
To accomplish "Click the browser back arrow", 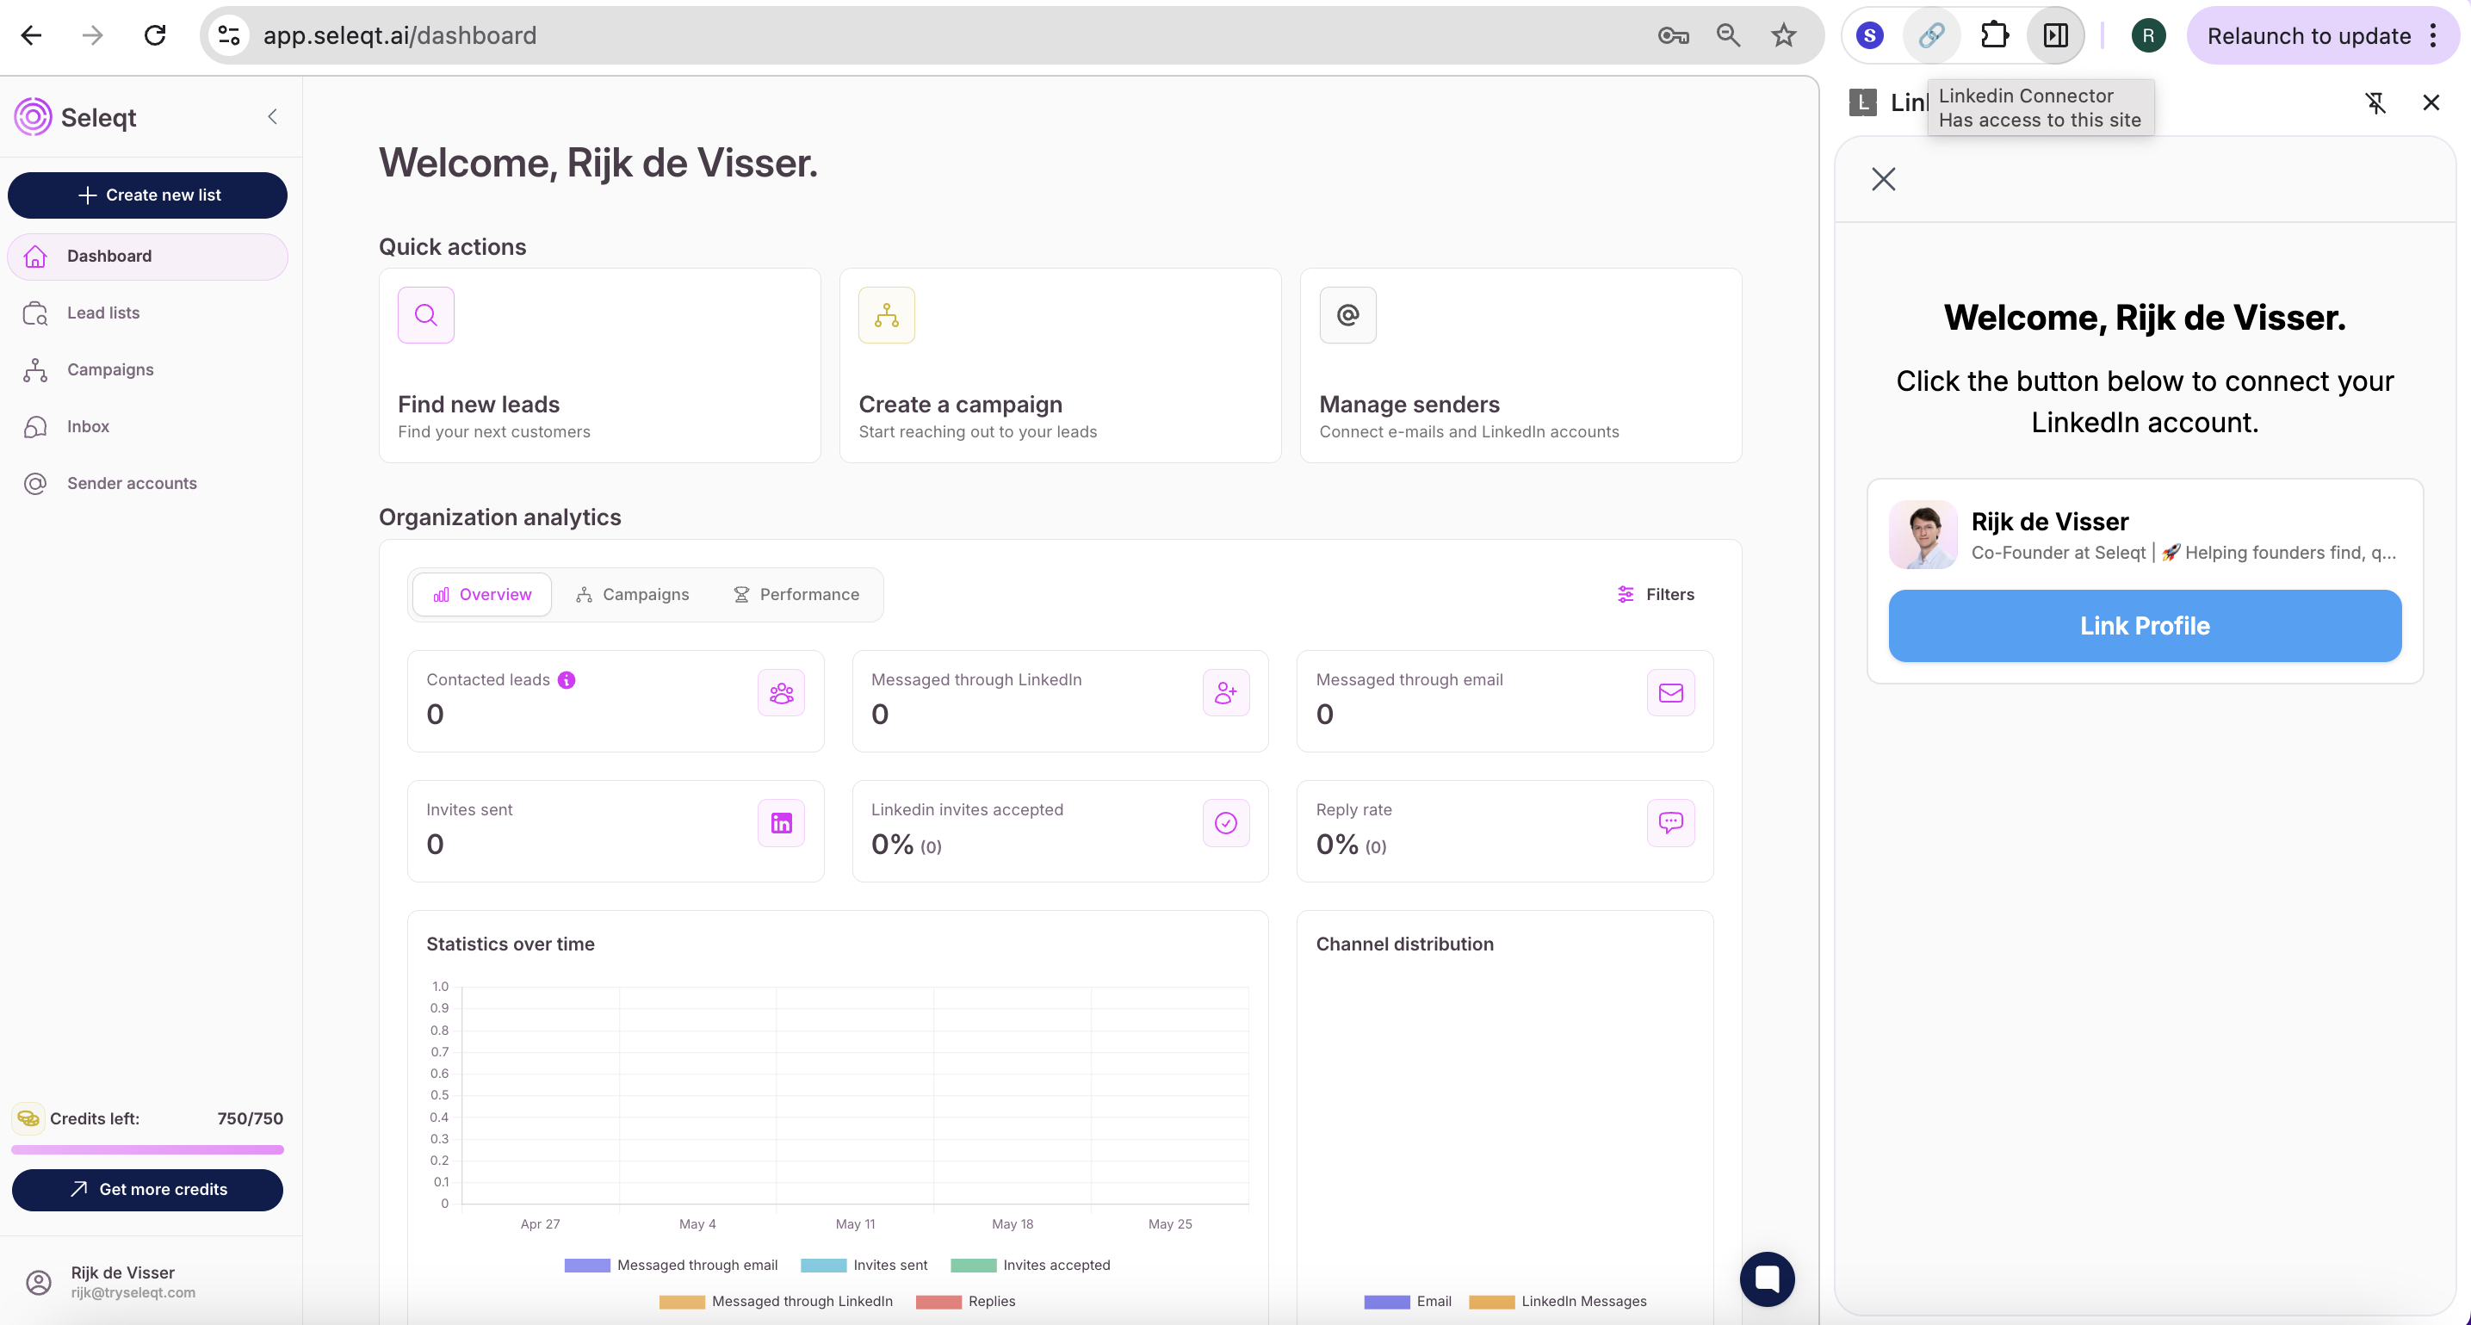I will [x=32, y=35].
